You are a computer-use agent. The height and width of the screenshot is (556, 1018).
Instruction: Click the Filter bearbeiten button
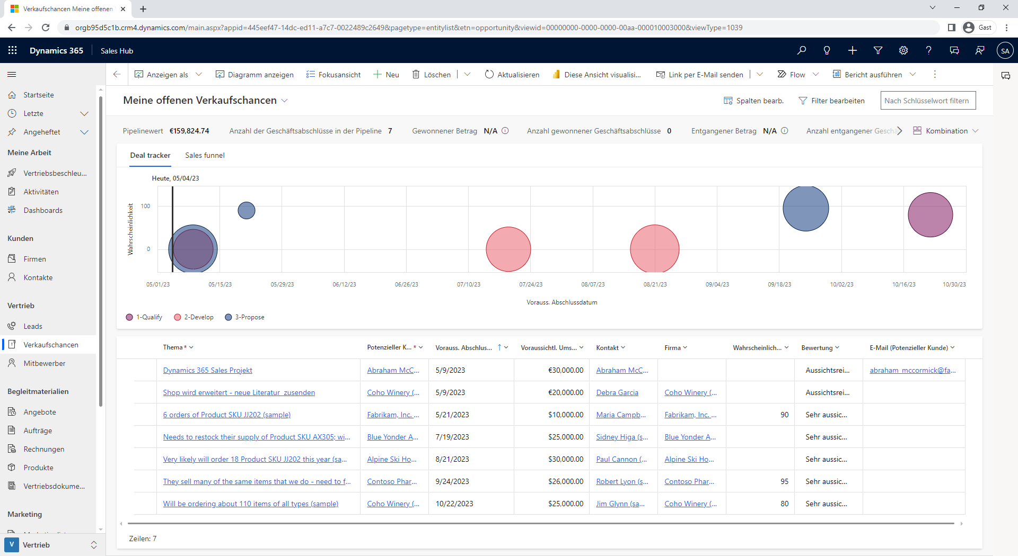pos(831,101)
